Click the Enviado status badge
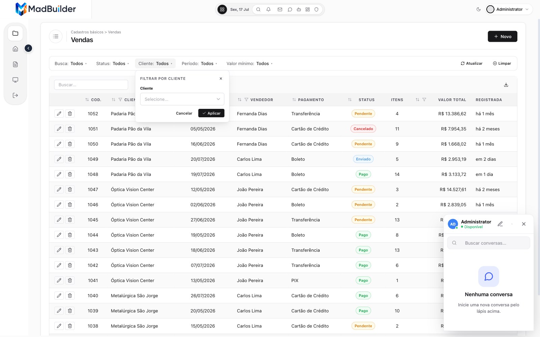Viewport: 540px width, 337px height. 363,159
